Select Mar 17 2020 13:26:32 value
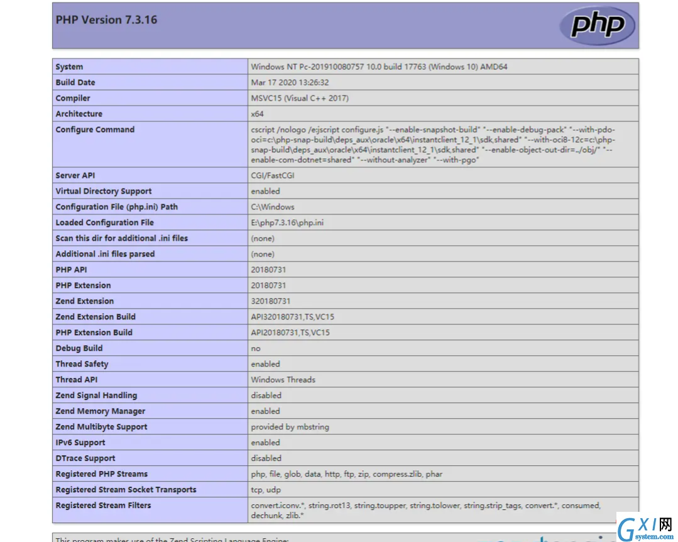The width and height of the screenshot is (678, 542). coord(290,82)
